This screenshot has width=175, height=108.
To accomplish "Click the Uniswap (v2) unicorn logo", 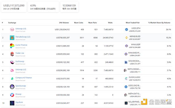I will tap(12, 70).
